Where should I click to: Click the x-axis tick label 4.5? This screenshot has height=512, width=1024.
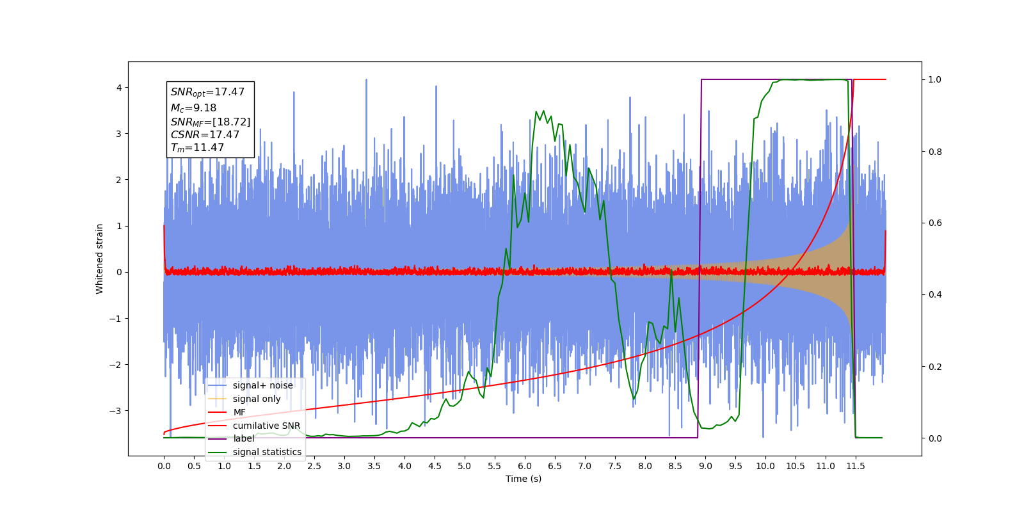pyautogui.click(x=435, y=466)
